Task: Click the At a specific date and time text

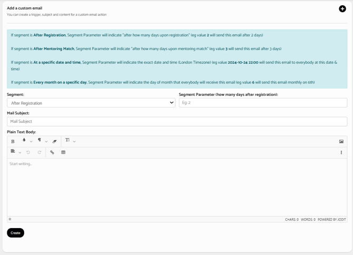Action: 57,62
